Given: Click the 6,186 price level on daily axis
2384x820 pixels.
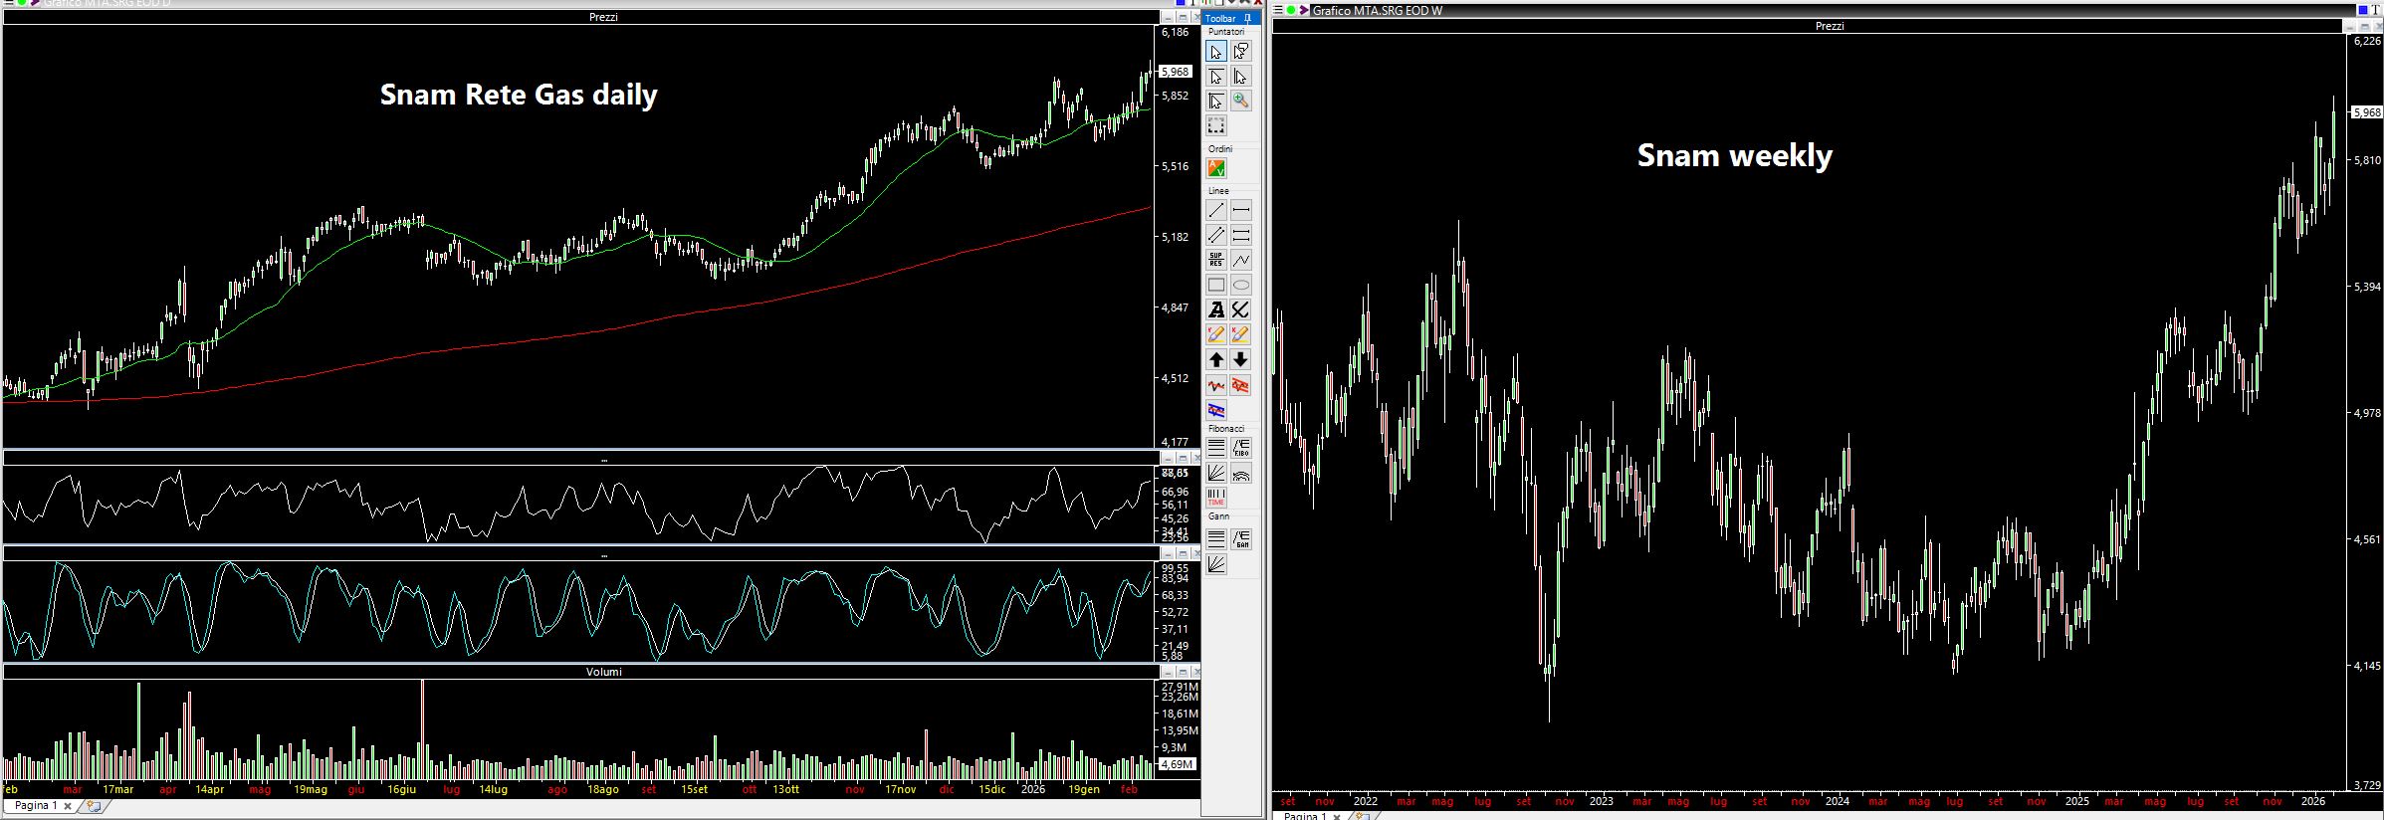Looking at the screenshot, I should coord(1175,32).
